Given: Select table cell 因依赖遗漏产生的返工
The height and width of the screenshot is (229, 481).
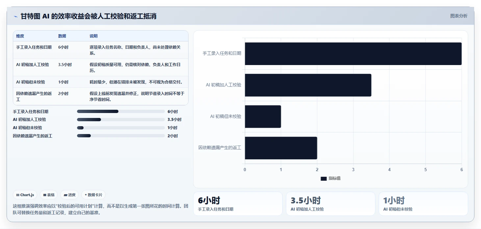Looking at the screenshot, I should click(x=34, y=97).
